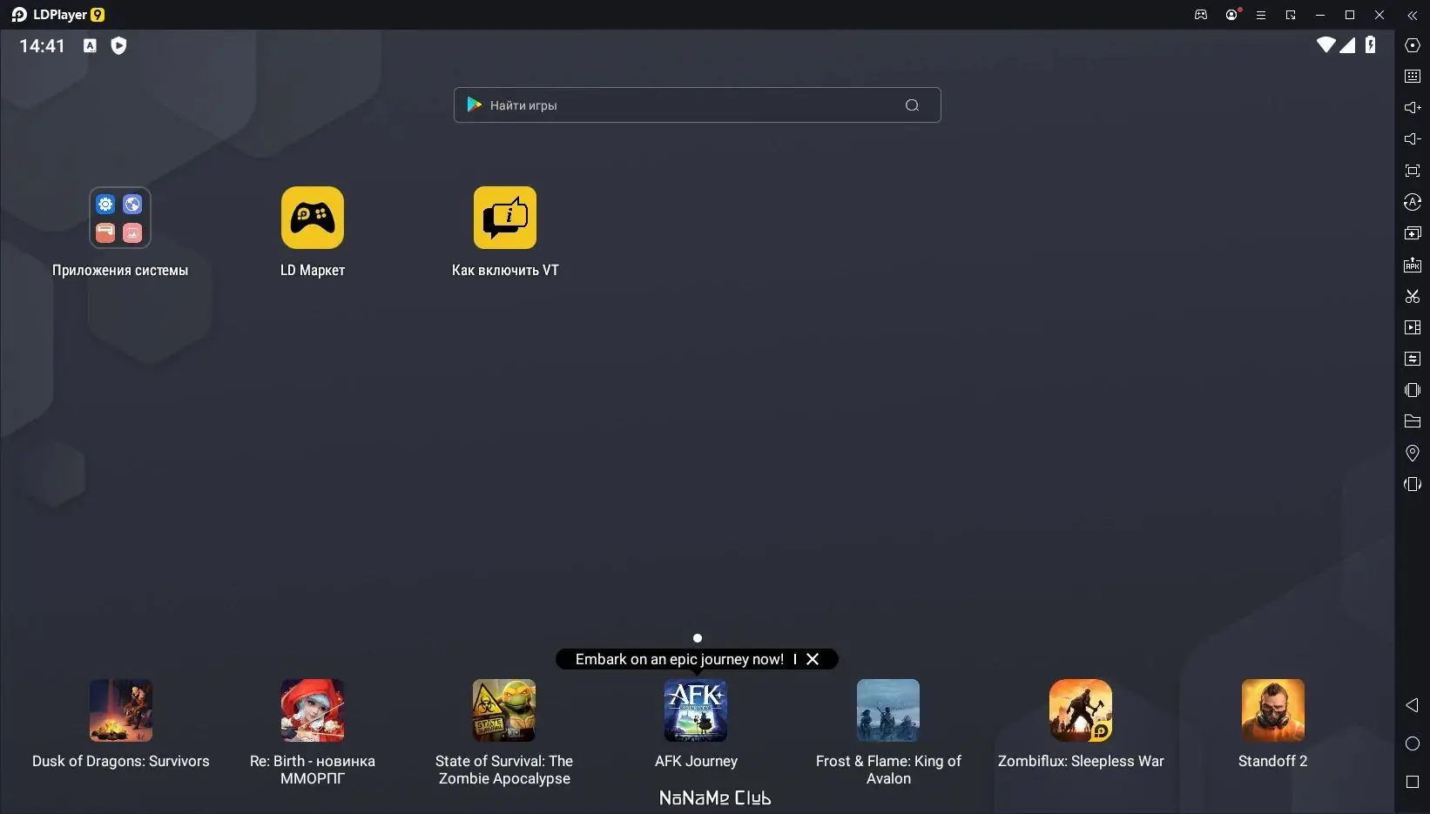Click the volume down speaker icon
1430x814 pixels.
(1413, 139)
